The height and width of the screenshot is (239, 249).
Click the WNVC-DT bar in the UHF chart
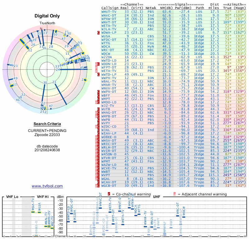100,208
